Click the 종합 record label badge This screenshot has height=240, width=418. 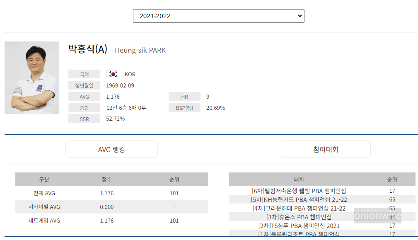pos(84,107)
